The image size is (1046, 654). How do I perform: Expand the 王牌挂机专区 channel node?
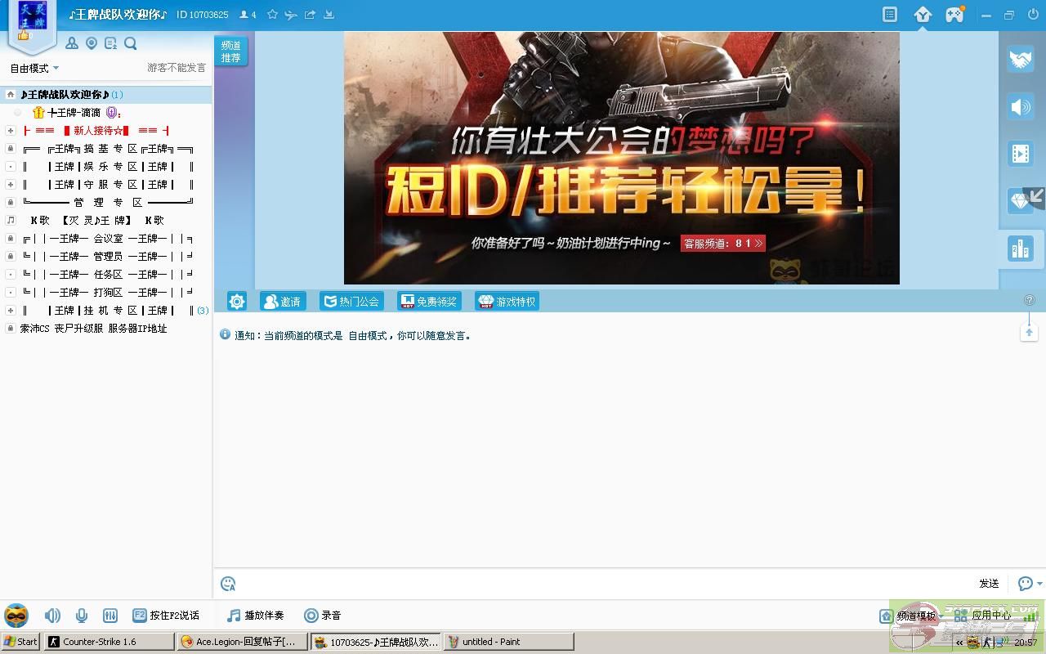click(10, 311)
